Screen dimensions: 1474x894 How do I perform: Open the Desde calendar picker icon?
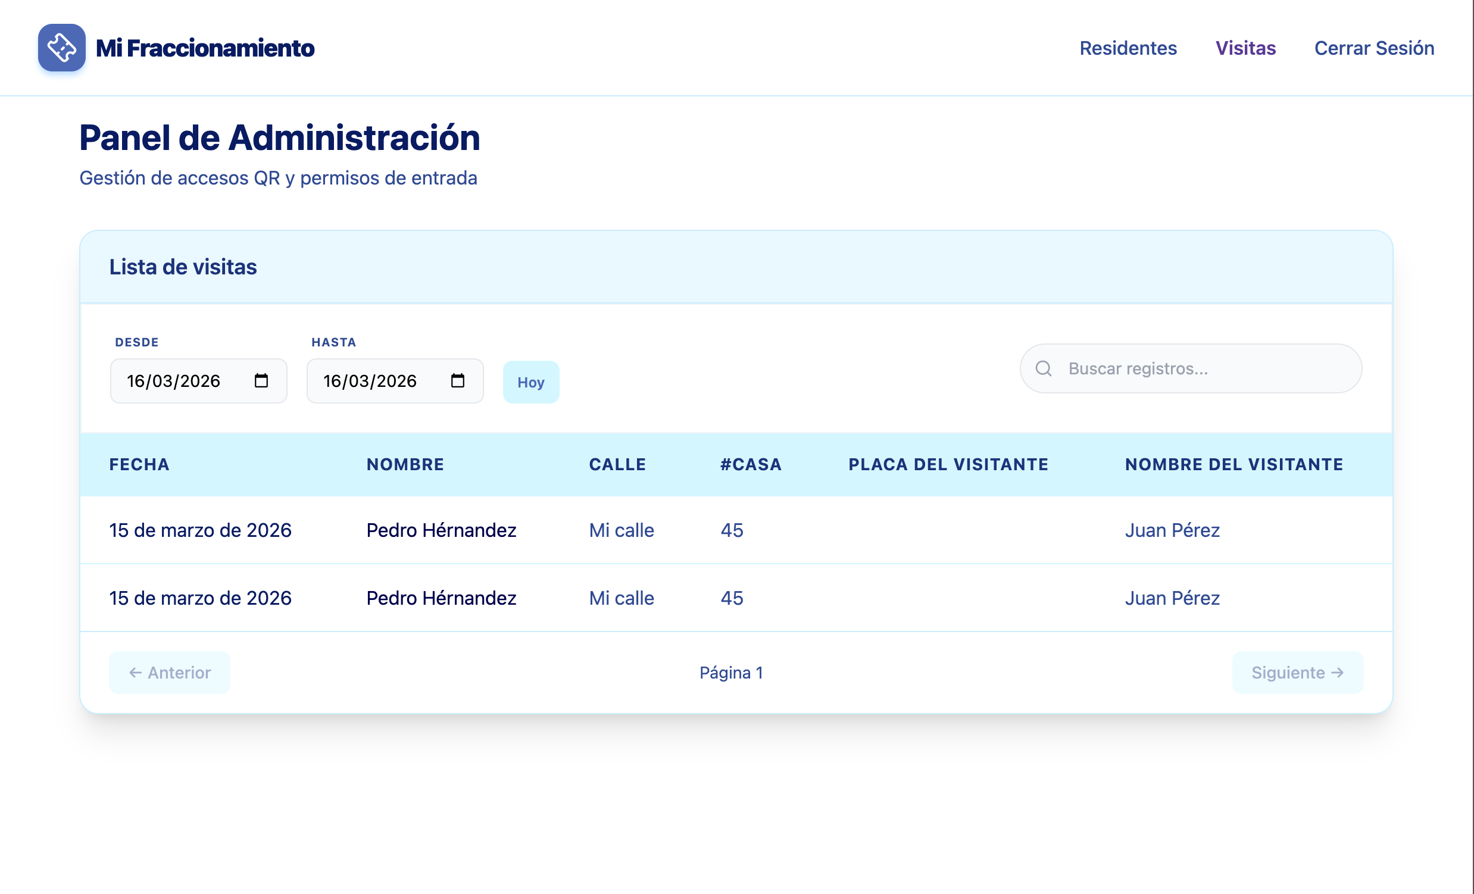tap(261, 381)
